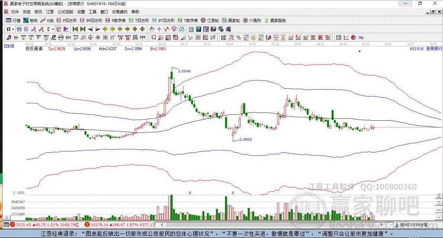
Task: Click the status bar table icon
Action: (6, 225)
